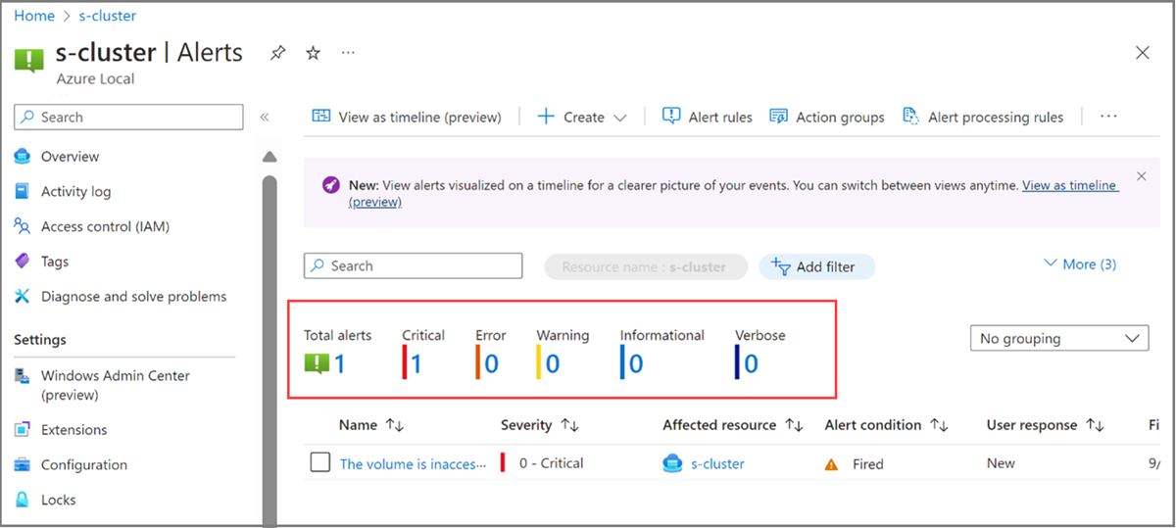Open Action groups from toolbar
Image resolution: width=1176 pixels, height=528 pixels.
tap(827, 117)
